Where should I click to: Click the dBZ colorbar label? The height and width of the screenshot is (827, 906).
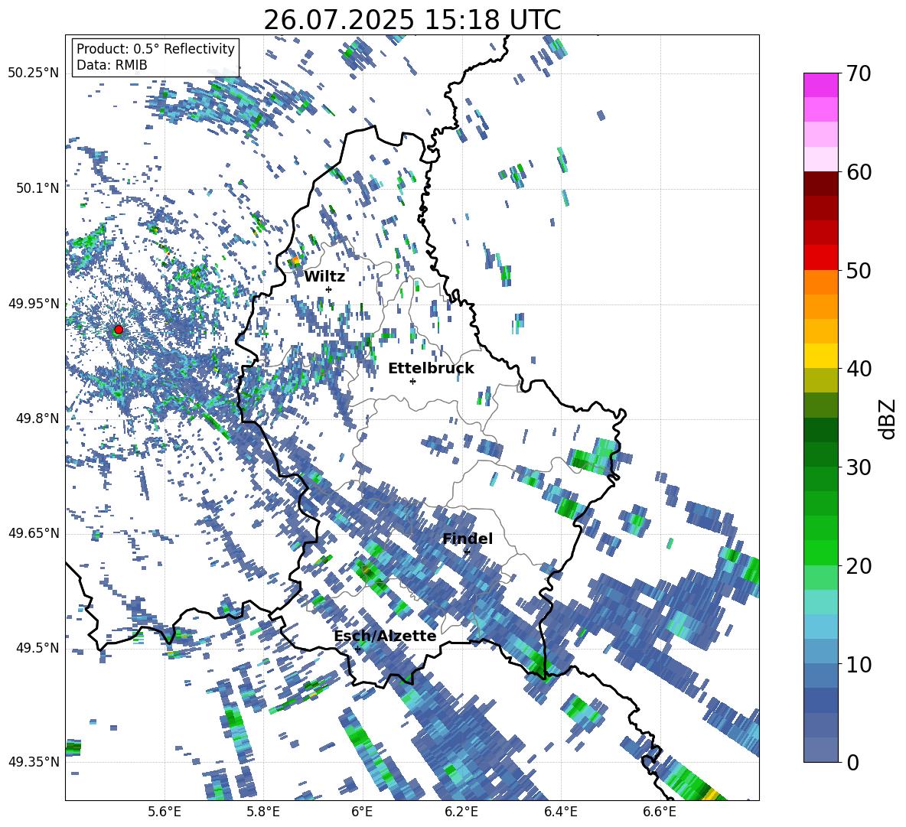click(888, 418)
